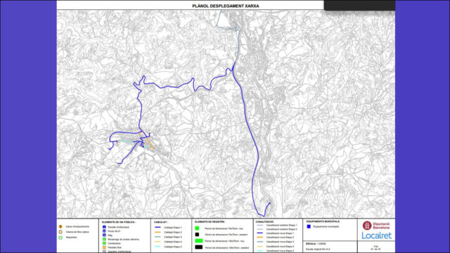Click the light green Repartidor legend square
The width and height of the screenshot is (450, 253).
point(60,238)
